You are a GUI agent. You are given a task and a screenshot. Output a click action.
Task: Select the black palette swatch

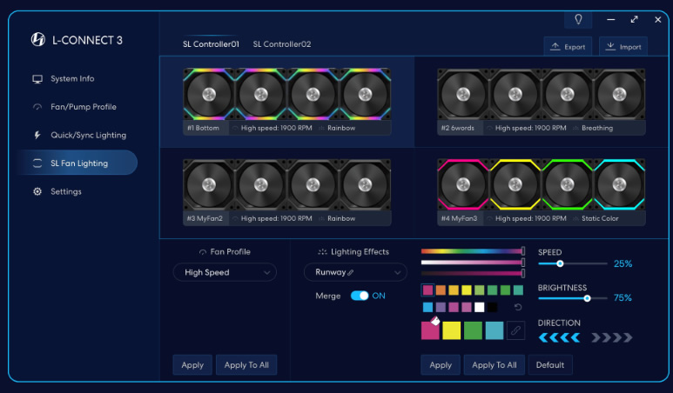point(492,307)
